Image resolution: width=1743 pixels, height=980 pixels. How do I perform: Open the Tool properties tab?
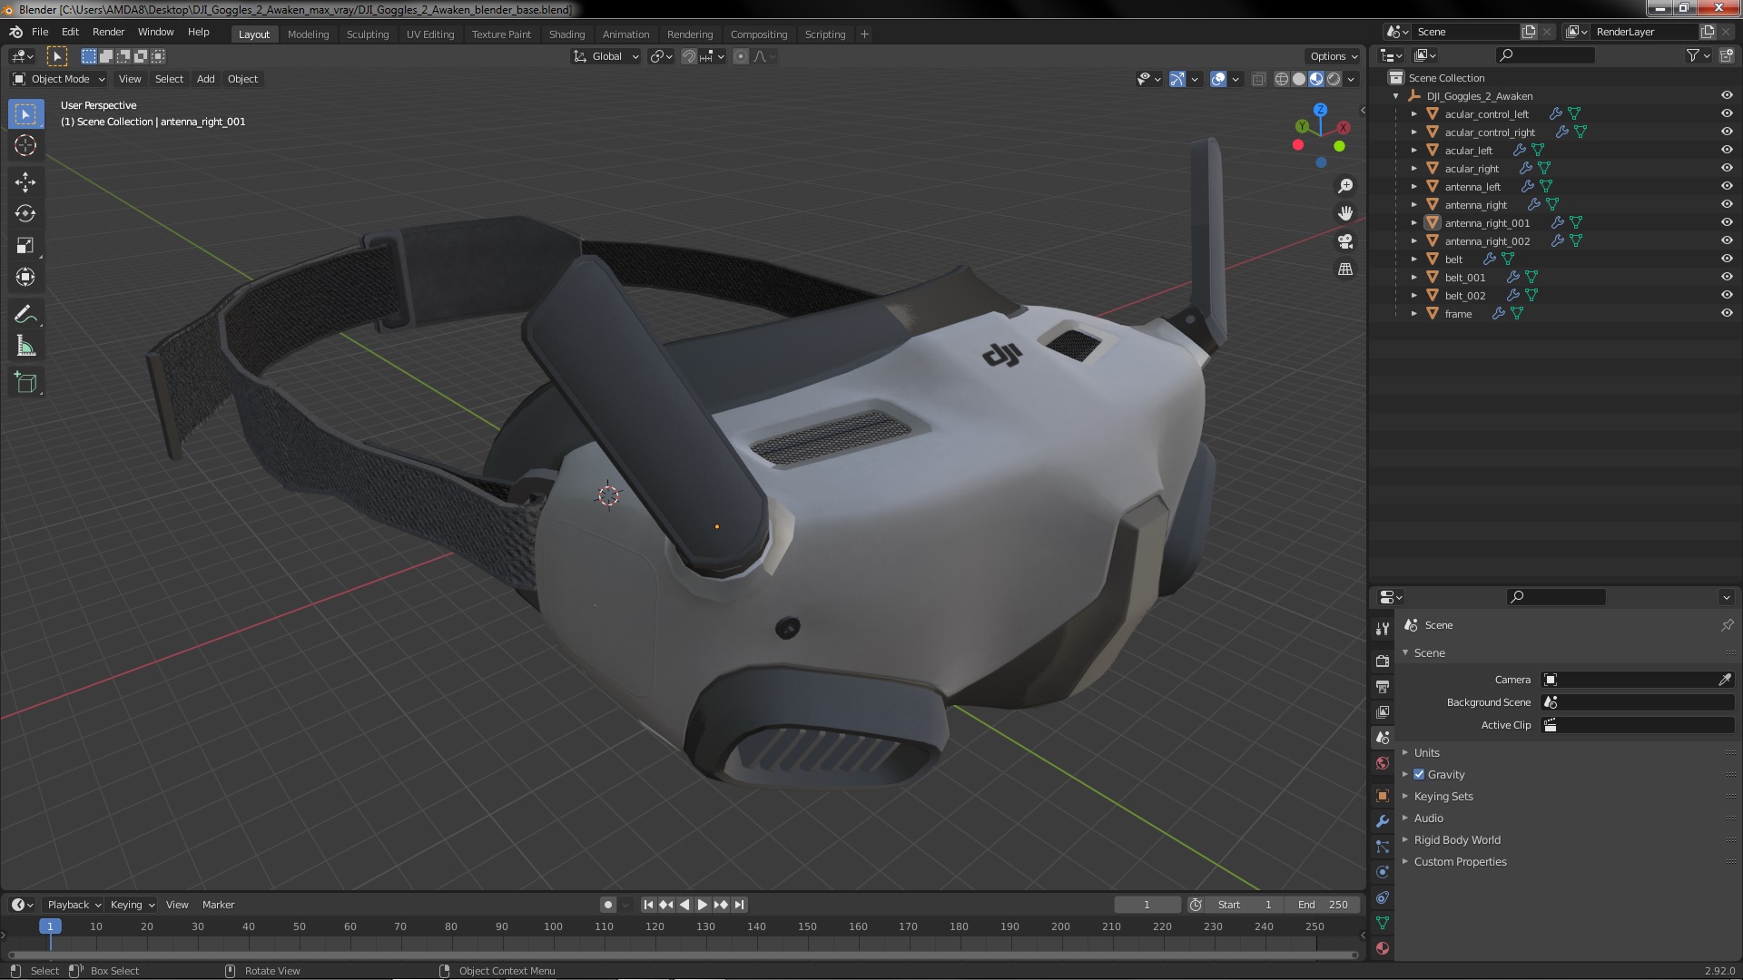coord(1383,628)
